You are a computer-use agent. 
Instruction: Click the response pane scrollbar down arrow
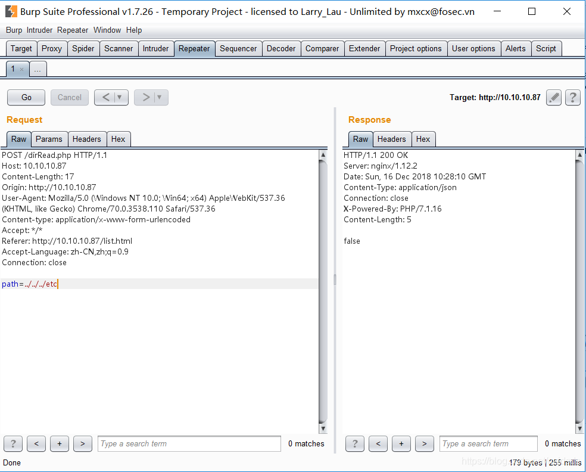(x=579, y=428)
